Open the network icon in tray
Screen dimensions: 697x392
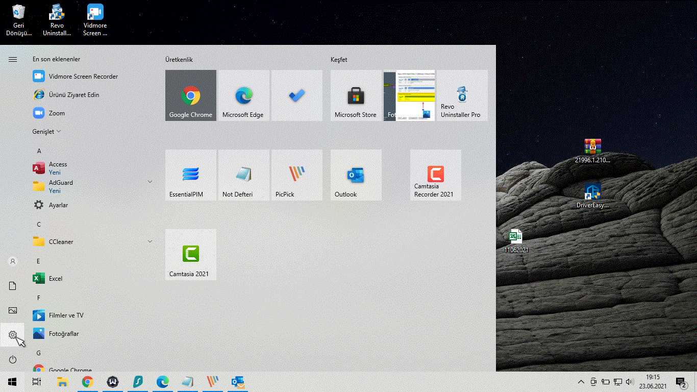point(617,382)
